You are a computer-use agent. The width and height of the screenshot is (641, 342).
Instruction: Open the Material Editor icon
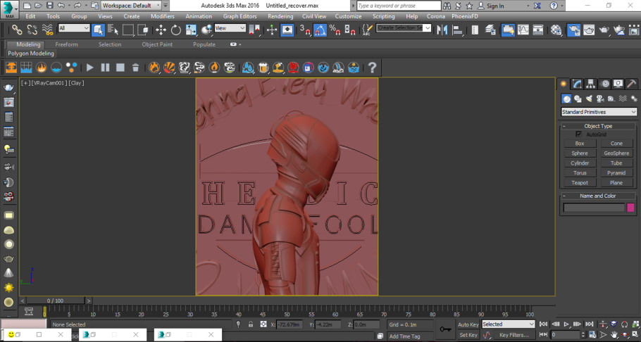(x=556, y=30)
